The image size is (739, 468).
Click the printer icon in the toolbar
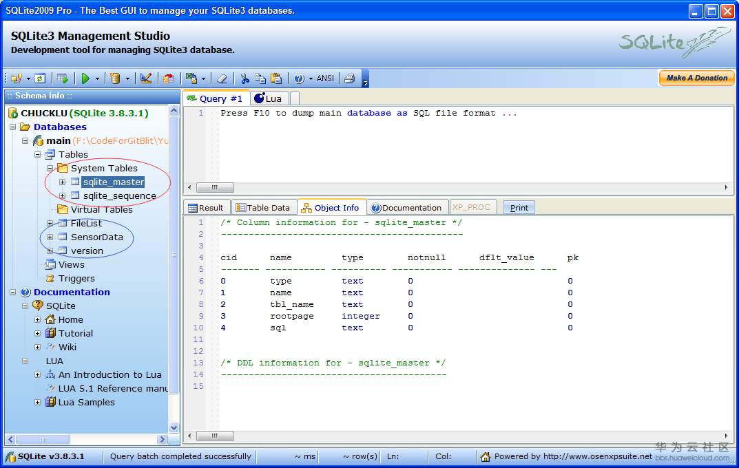tap(349, 78)
